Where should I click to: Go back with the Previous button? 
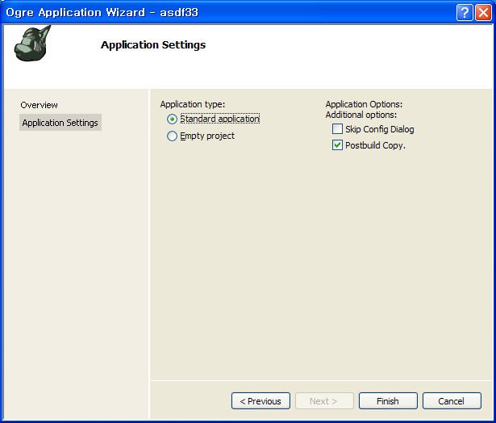click(x=261, y=401)
